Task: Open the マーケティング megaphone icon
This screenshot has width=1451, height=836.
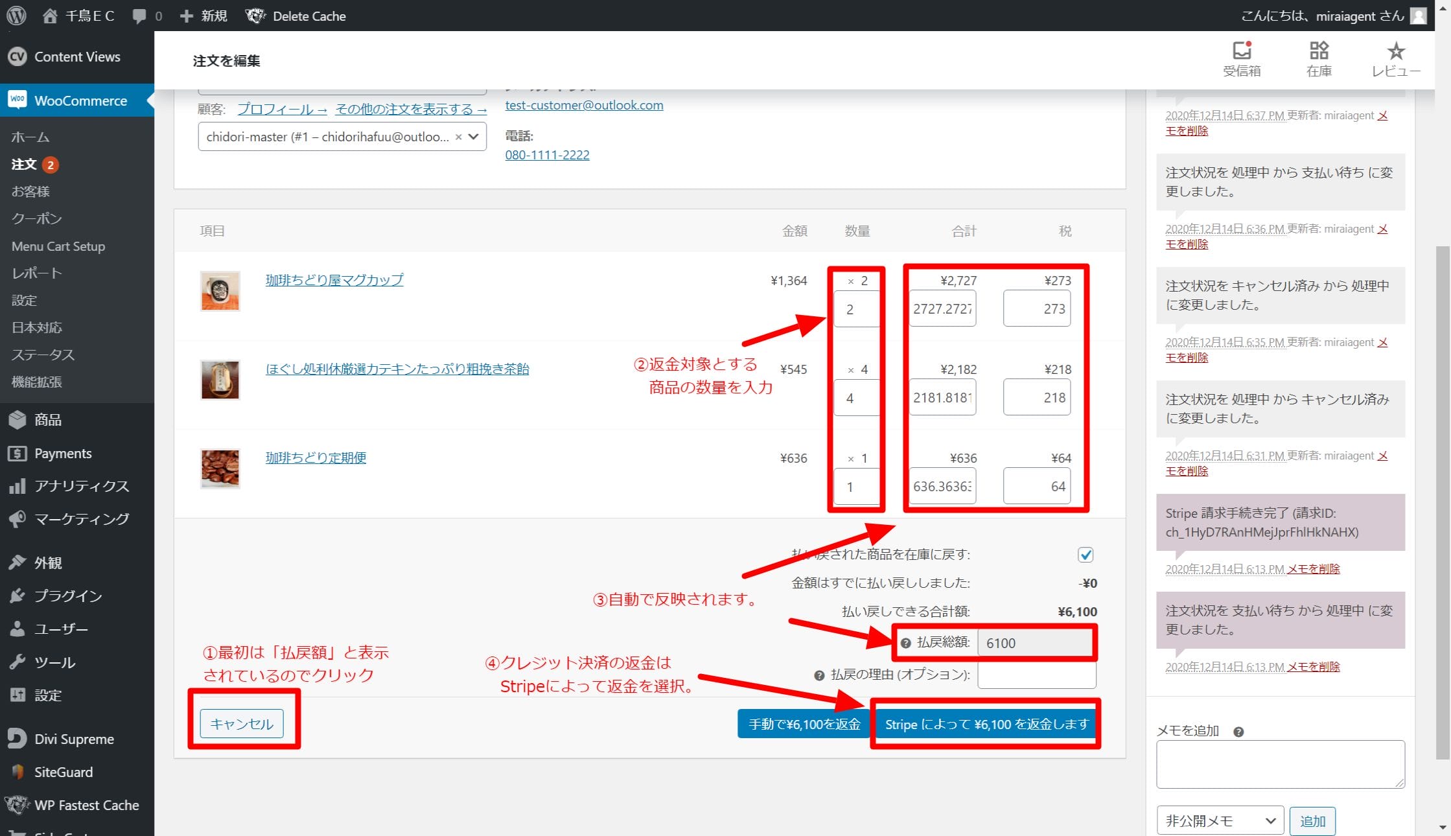Action: pos(18,518)
